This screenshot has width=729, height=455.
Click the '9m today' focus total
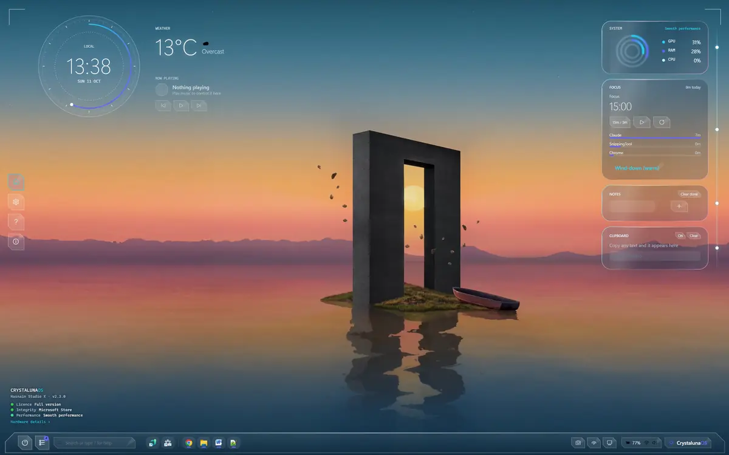pos(693,87)
